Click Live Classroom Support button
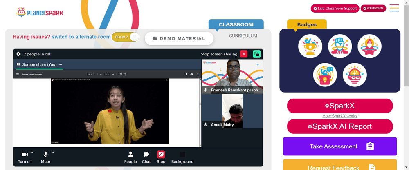This screenshot has width=409, height=170. tap(335, 8)
